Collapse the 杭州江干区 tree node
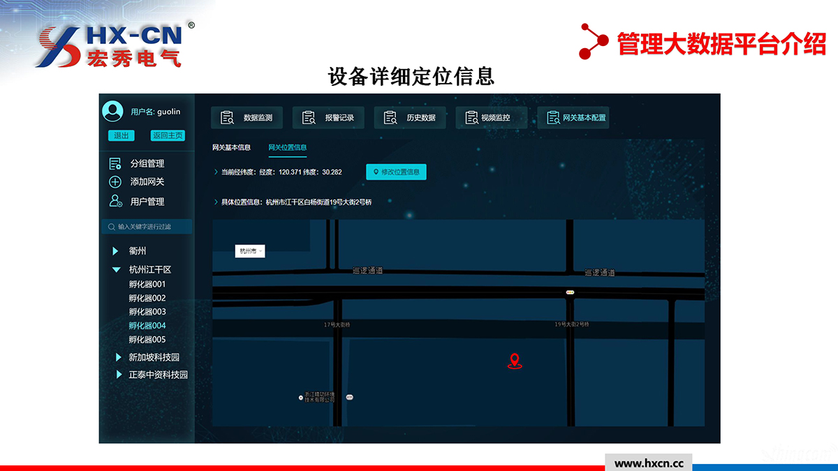 [x=117, y=269]
